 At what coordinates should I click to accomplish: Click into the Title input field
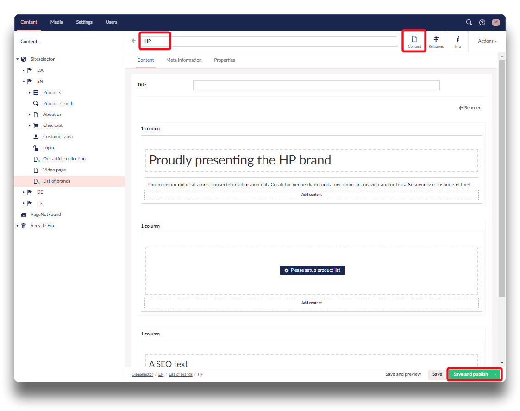[316, 85]
